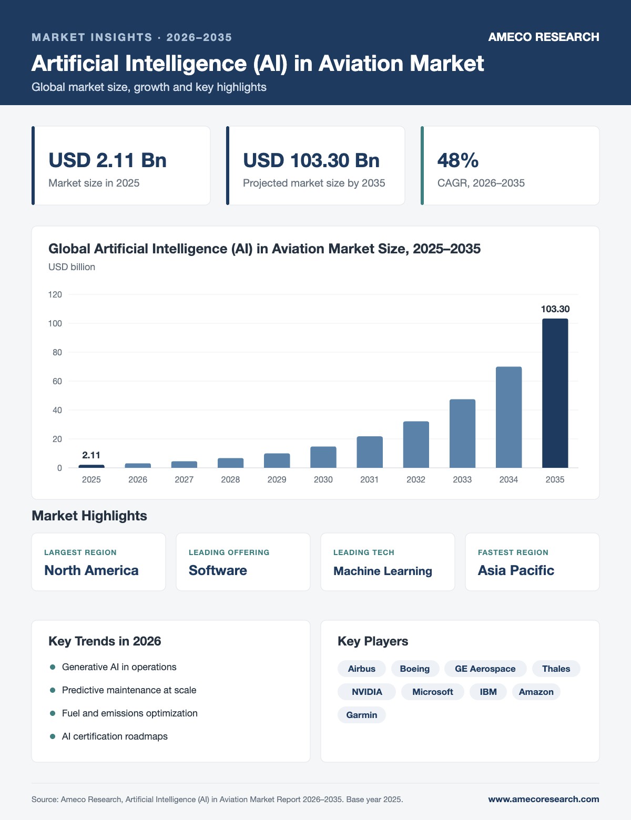
Task: Click the 'Software' leading offering card
Action: (243, 562)
